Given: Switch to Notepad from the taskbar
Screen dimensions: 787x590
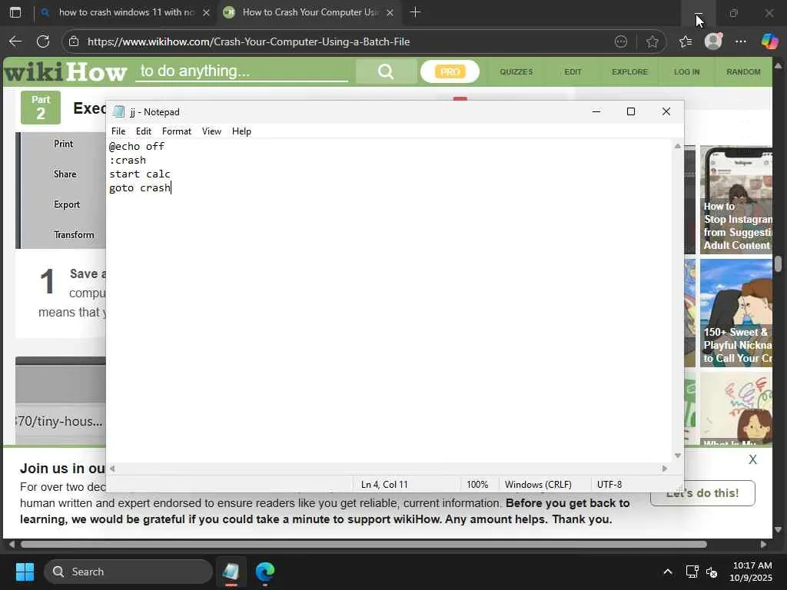Looking at the screenshot, I should 231,572.
